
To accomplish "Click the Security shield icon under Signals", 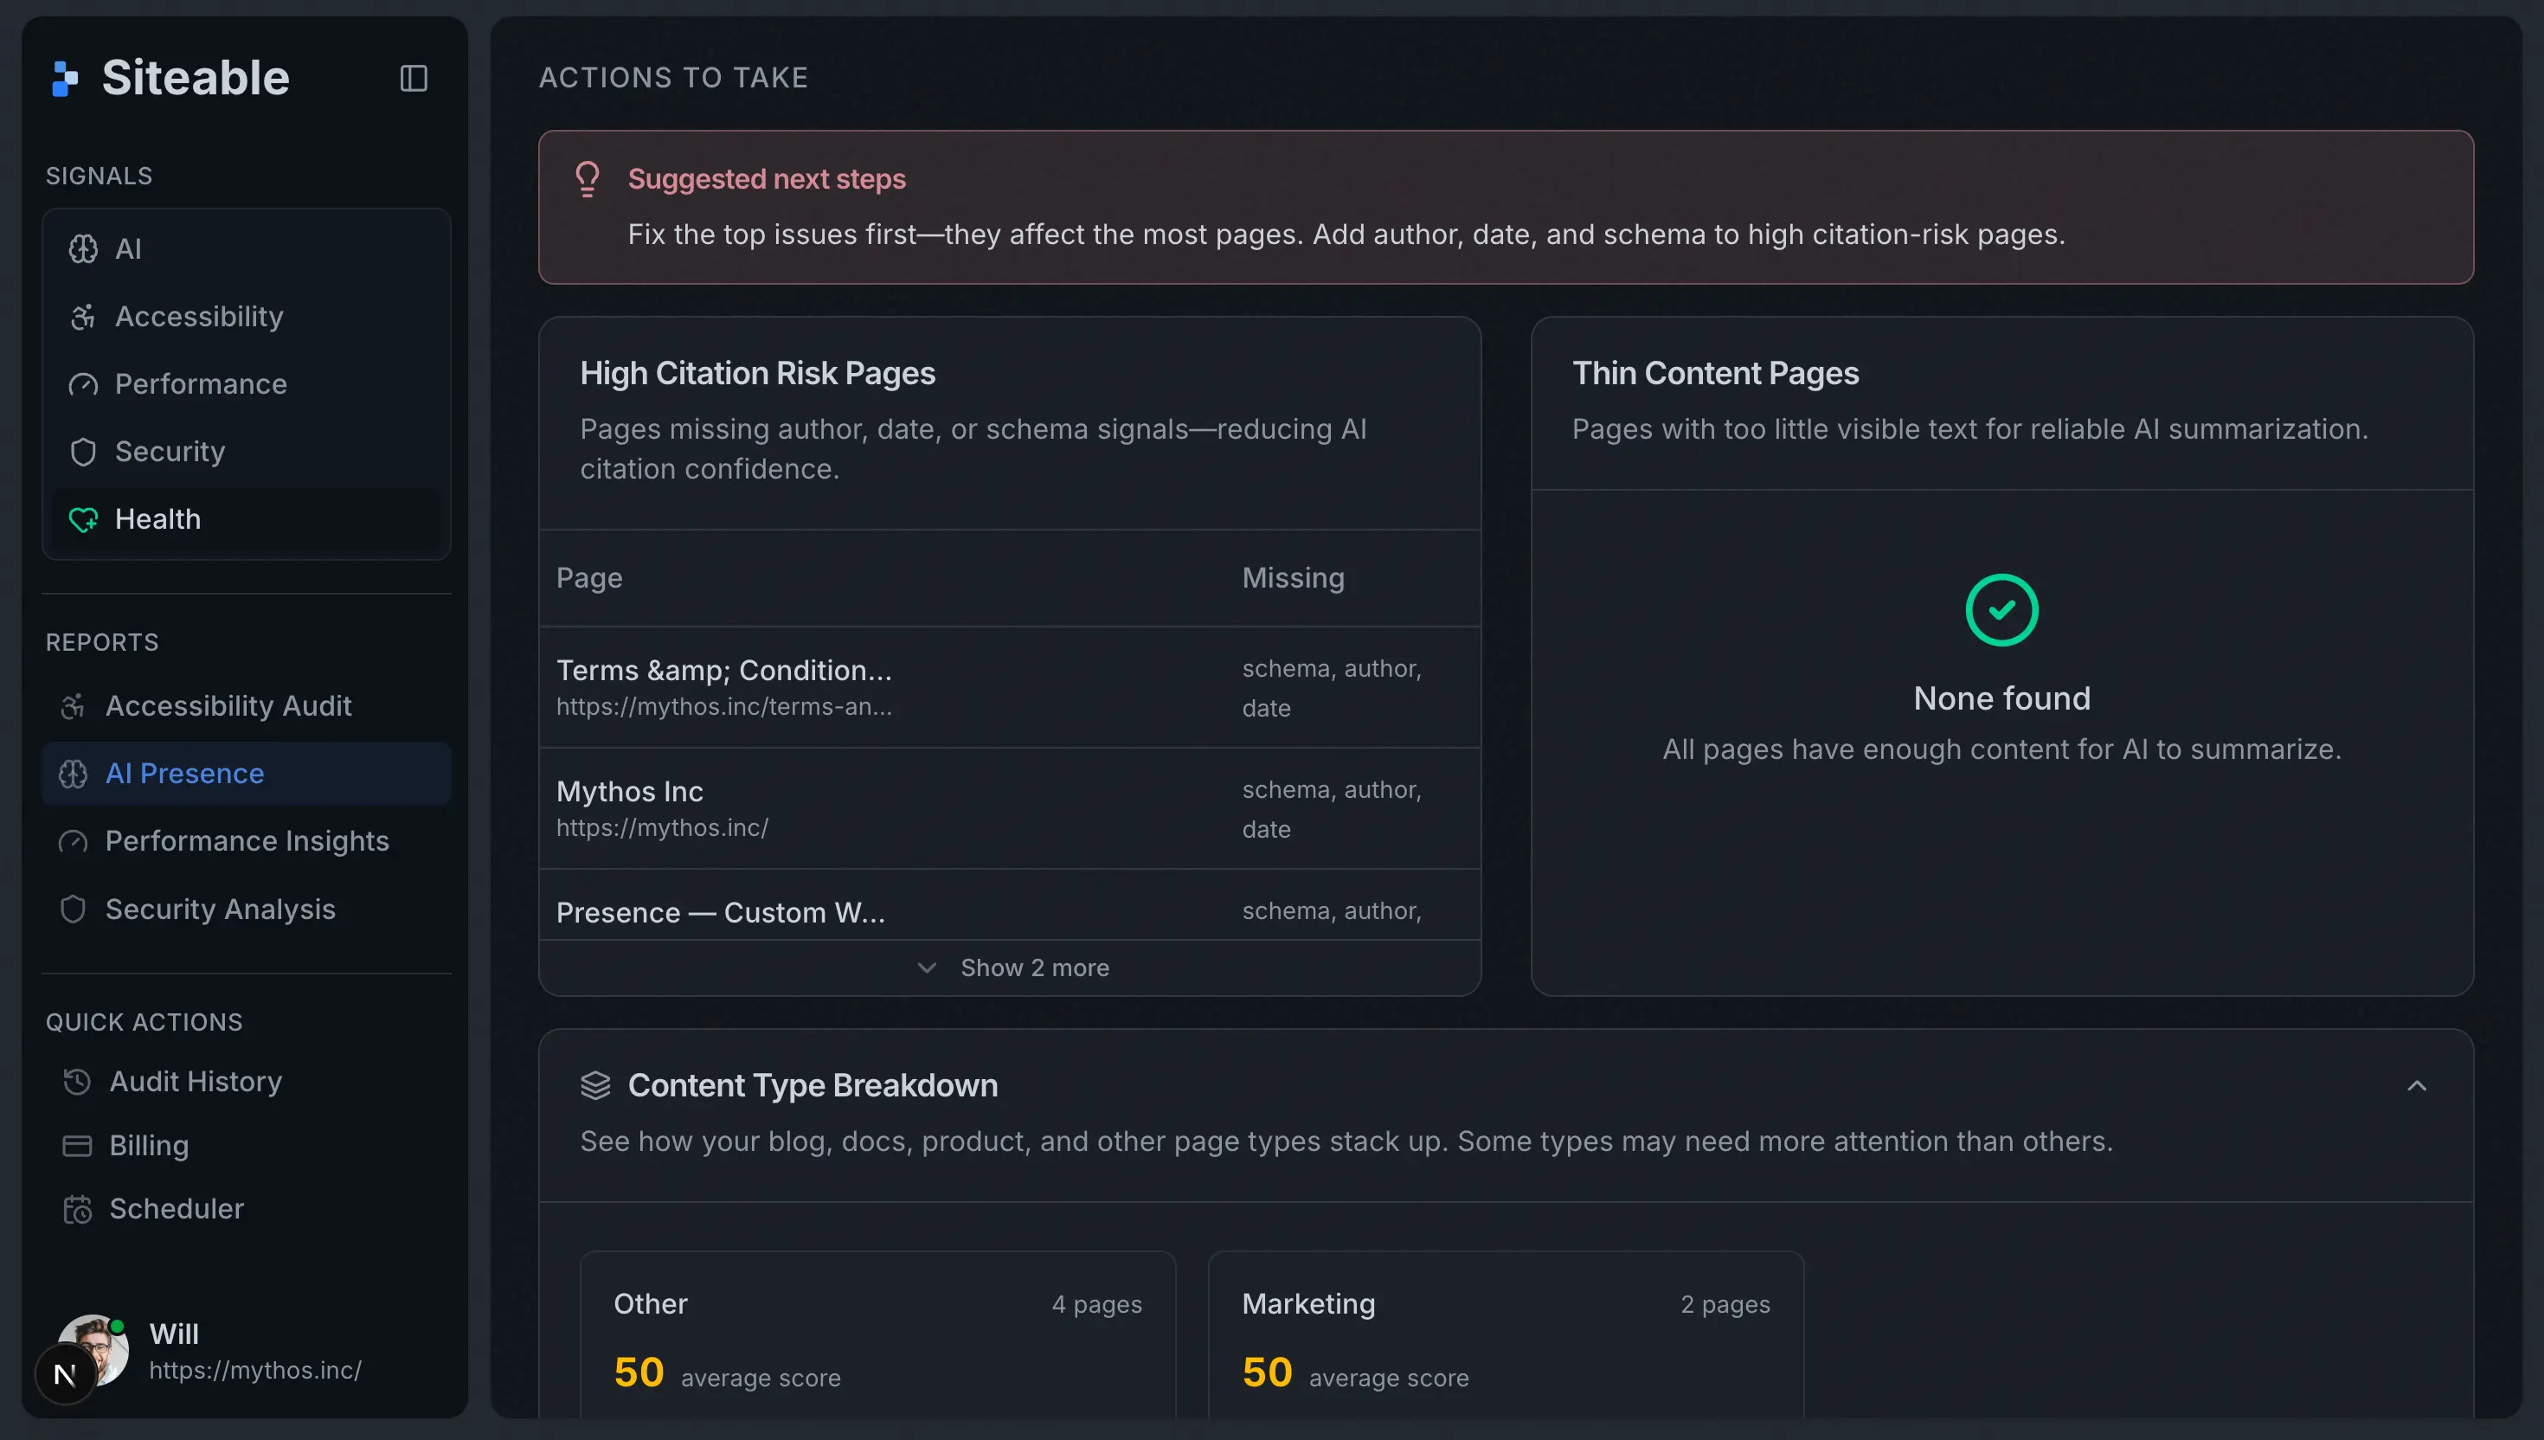I will (x=83, y=452).
